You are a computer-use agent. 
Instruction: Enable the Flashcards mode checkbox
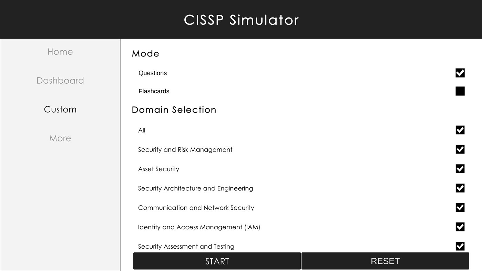[460, 91]
